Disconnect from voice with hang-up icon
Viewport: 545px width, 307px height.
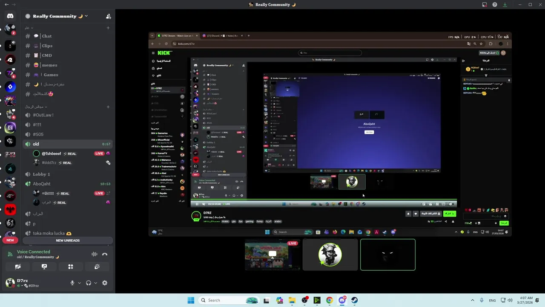click(105, 254)
